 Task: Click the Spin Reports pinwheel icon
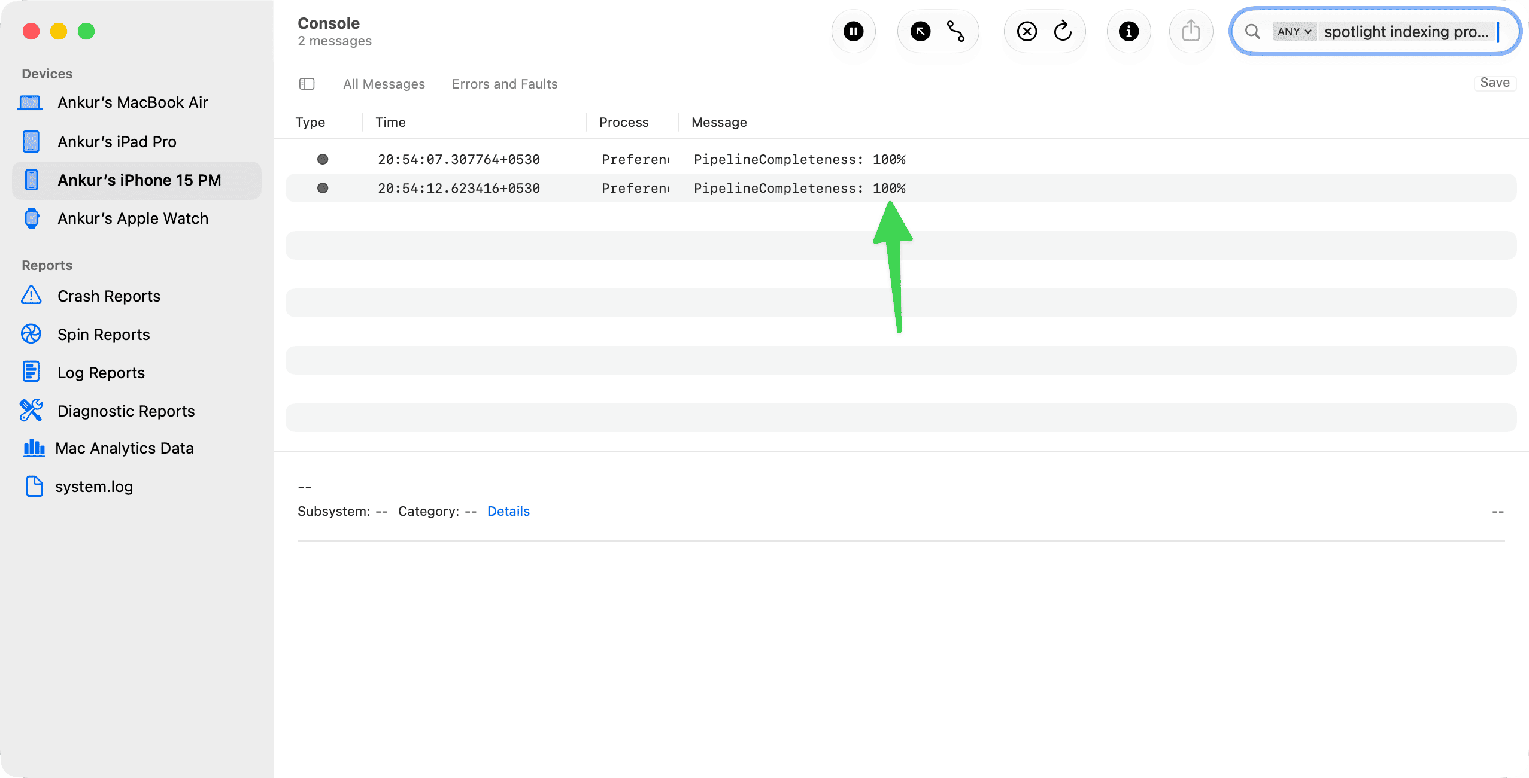[x=31, y=334]
